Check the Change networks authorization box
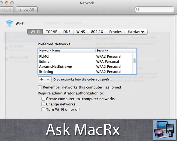Viewport: 177px width, 141px height. coord(43,104)
